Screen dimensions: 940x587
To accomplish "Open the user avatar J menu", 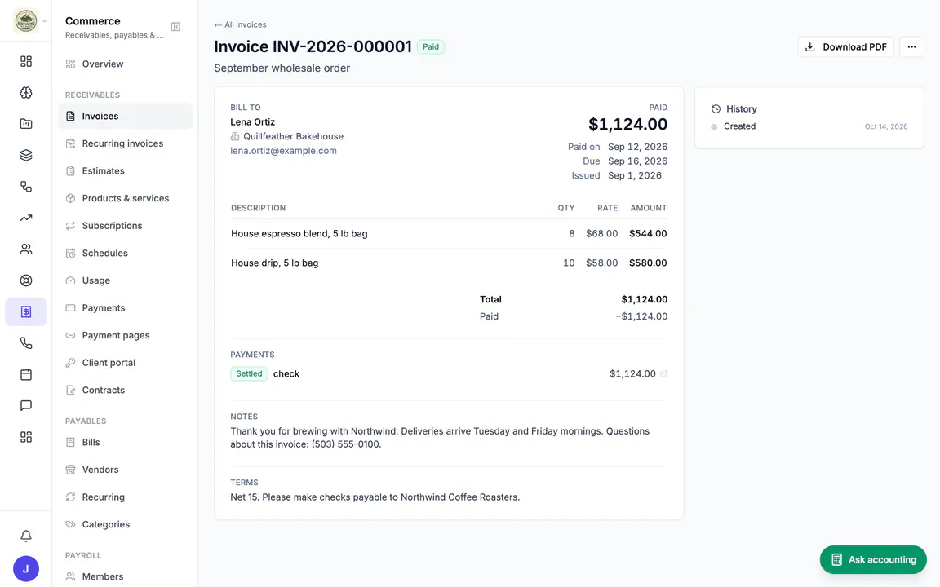I will (x=26, y=568).
